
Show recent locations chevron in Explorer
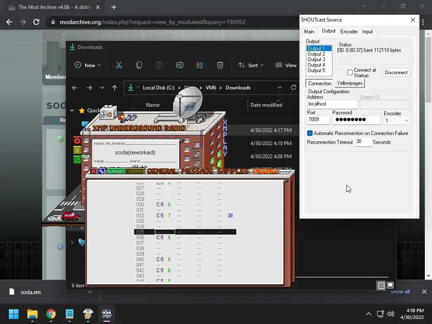(x=102, y=88)
